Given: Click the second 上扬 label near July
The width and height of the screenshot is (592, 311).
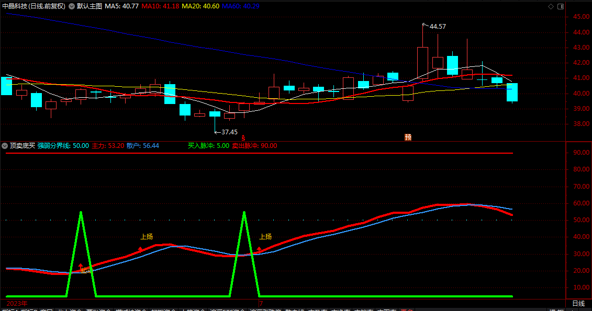Looking at the screenshot, I should click(265, 237).
